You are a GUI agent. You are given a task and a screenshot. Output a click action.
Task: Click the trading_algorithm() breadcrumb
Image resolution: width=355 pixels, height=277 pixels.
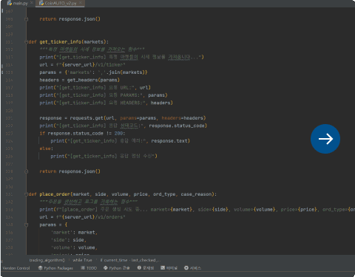pos(47,260)
